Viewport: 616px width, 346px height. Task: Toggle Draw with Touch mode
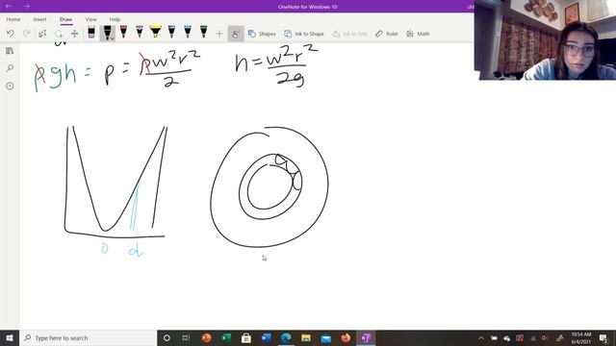(x=236, y=34)
